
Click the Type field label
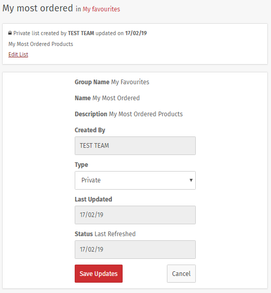[81, 165]
